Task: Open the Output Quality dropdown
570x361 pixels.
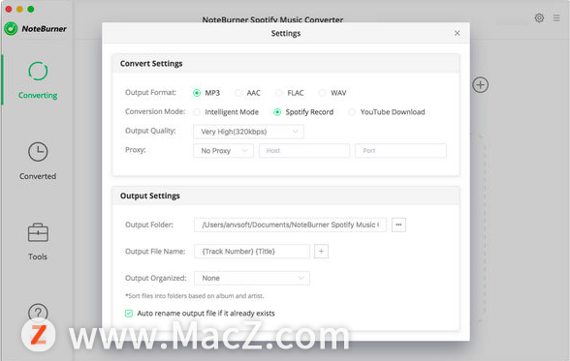Action: tap(248, 132)
